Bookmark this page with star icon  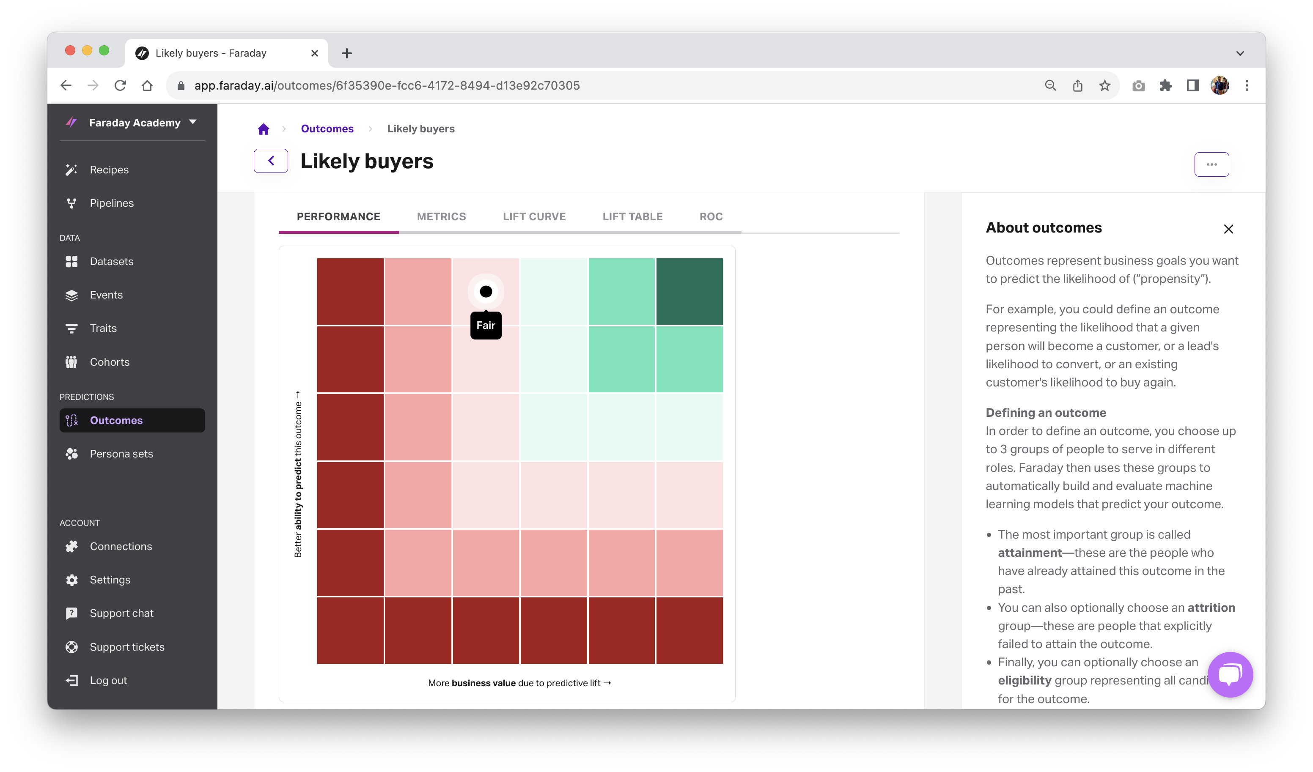tap(1104, 85)
